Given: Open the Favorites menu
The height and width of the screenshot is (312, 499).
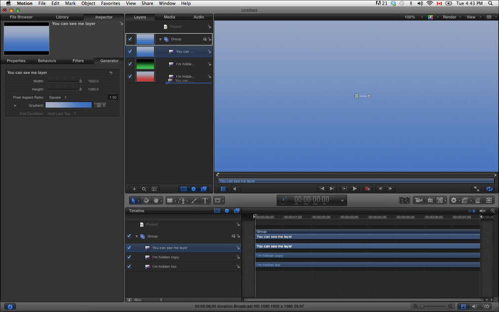Looking at the screenshot, I should click(x=110, y=3).
